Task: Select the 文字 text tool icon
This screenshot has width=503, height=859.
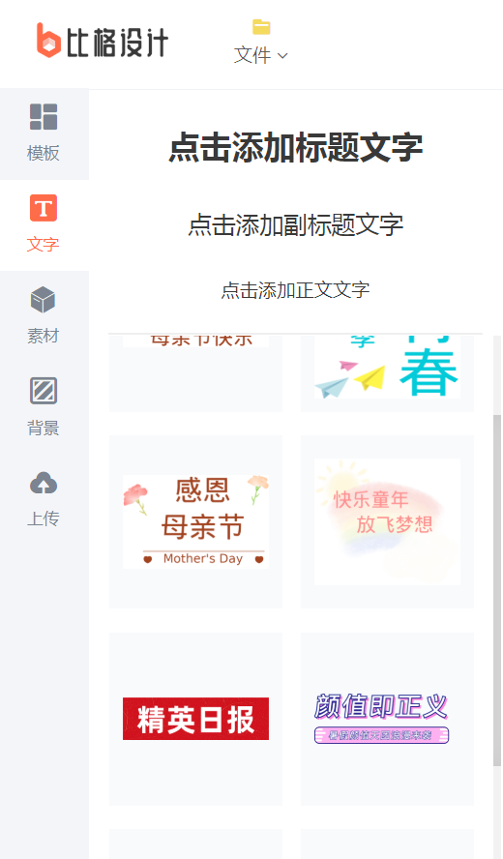Action: pos(44,208)
